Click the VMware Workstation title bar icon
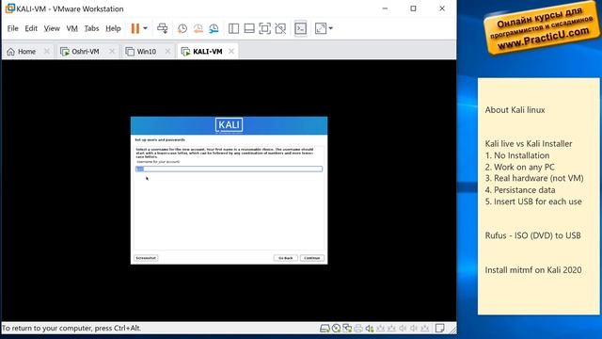602x339 pixels. pos(10,8)
